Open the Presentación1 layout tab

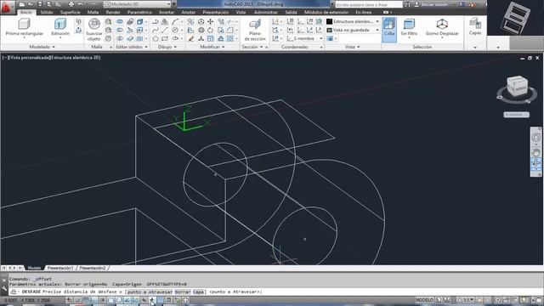click(60, 268)
